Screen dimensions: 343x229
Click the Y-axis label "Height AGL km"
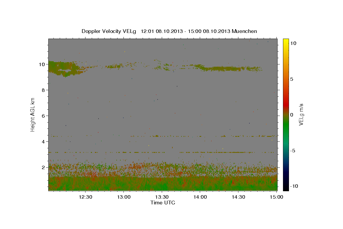click(x=33, y=114)
